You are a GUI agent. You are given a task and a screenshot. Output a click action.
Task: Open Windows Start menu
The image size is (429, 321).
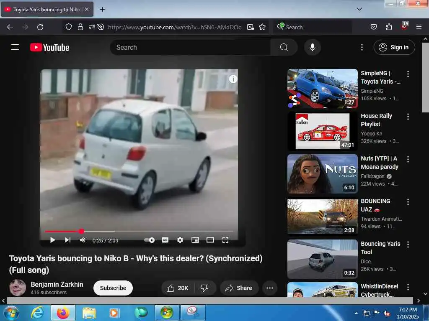point(11,313)
